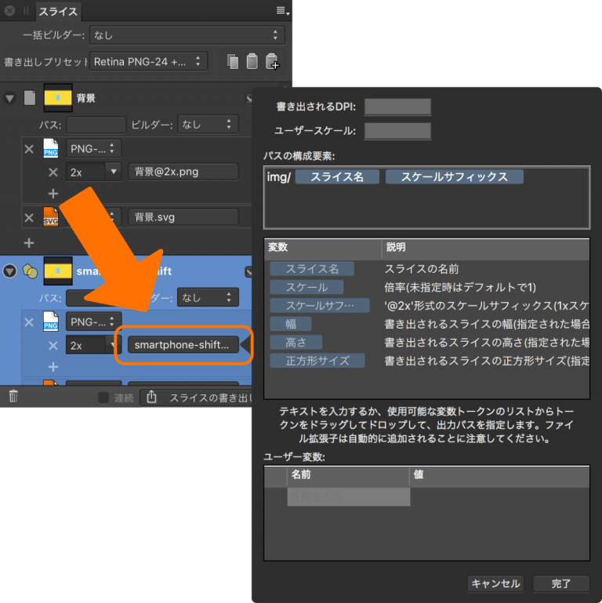Click the スライス名 token in path components
The image size is (602, 603).
click(x=337, y=177)
